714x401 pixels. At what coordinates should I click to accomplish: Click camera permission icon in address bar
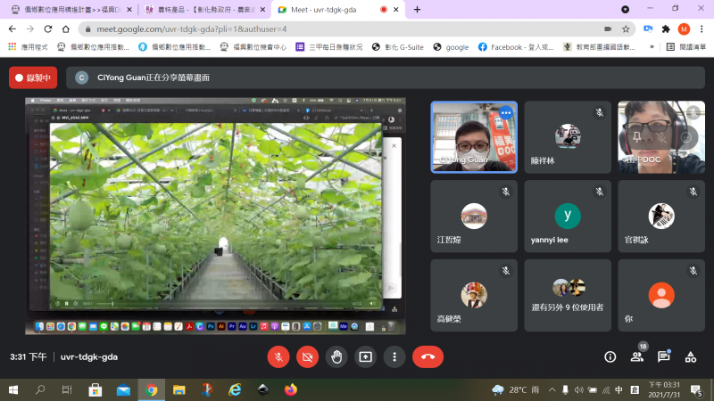point(608,29)
